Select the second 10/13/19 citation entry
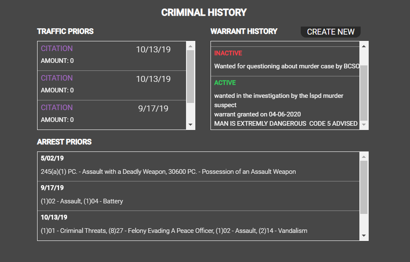Screen dimensions: 410x262 112,86
